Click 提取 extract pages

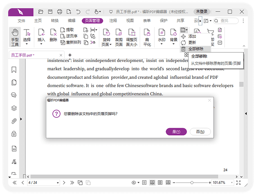(x=67, y=30)
